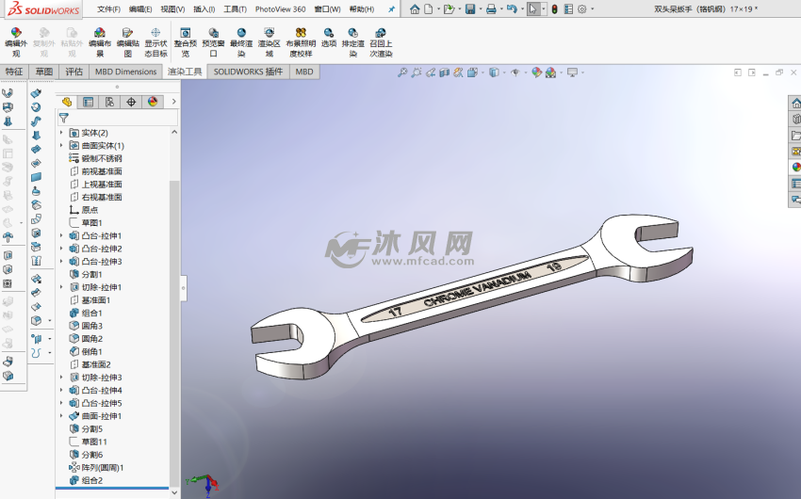Click the home icon in top toolbar
This screenshot has height=499, width=801.
(x=415, y=9)
